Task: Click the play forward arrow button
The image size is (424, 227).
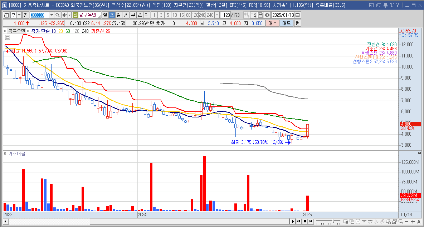Action: tap(293, 222)
